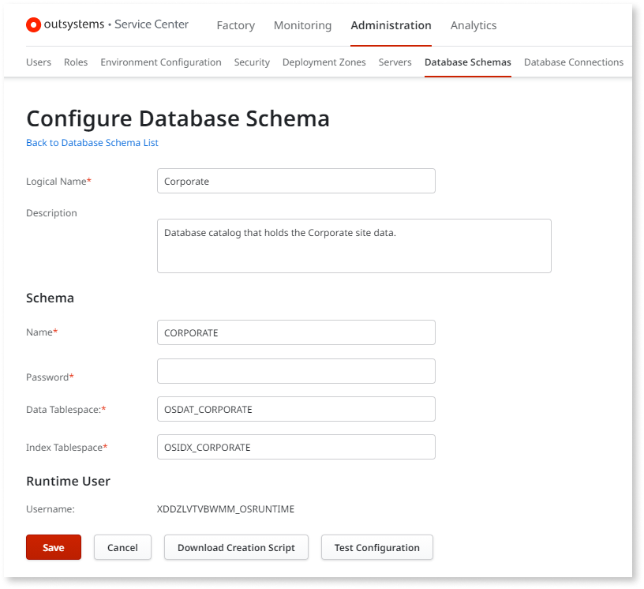Download the creation script

point(235,547)
